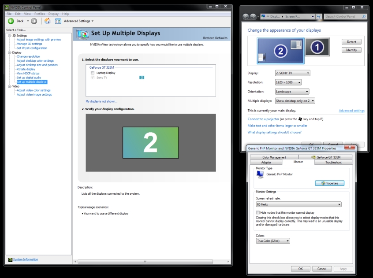Click the display 2 preview in NVIDIA configuration

pos(151,143)
